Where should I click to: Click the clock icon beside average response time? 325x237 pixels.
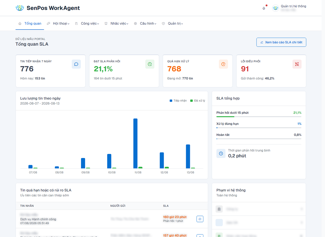(221, 153)
